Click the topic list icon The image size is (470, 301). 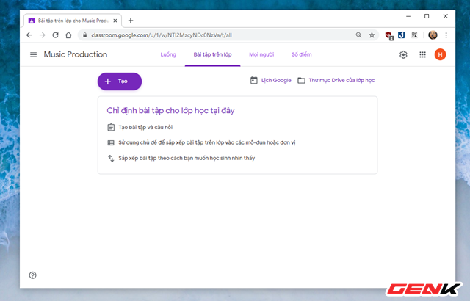[x=111, y=142]
